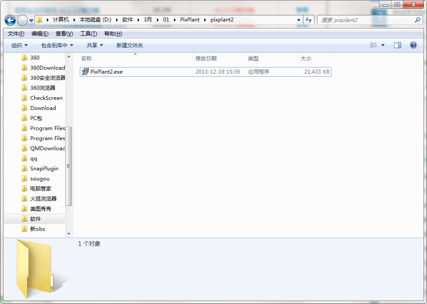Image resolution: width=427 pixels, height=304 pixels.
Task: Select the 新obs folder in tree
Action: [38, 229]
